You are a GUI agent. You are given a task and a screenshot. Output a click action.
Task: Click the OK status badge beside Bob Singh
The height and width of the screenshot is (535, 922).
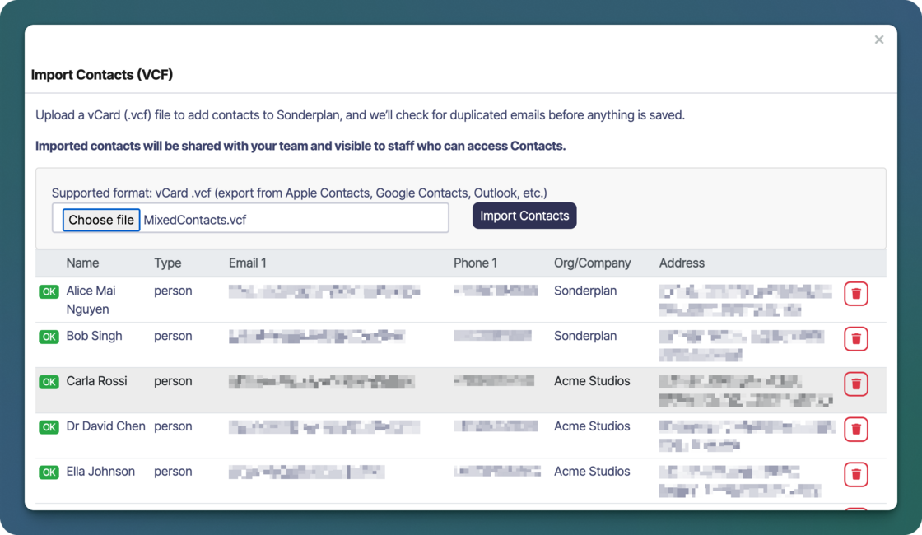49,336
